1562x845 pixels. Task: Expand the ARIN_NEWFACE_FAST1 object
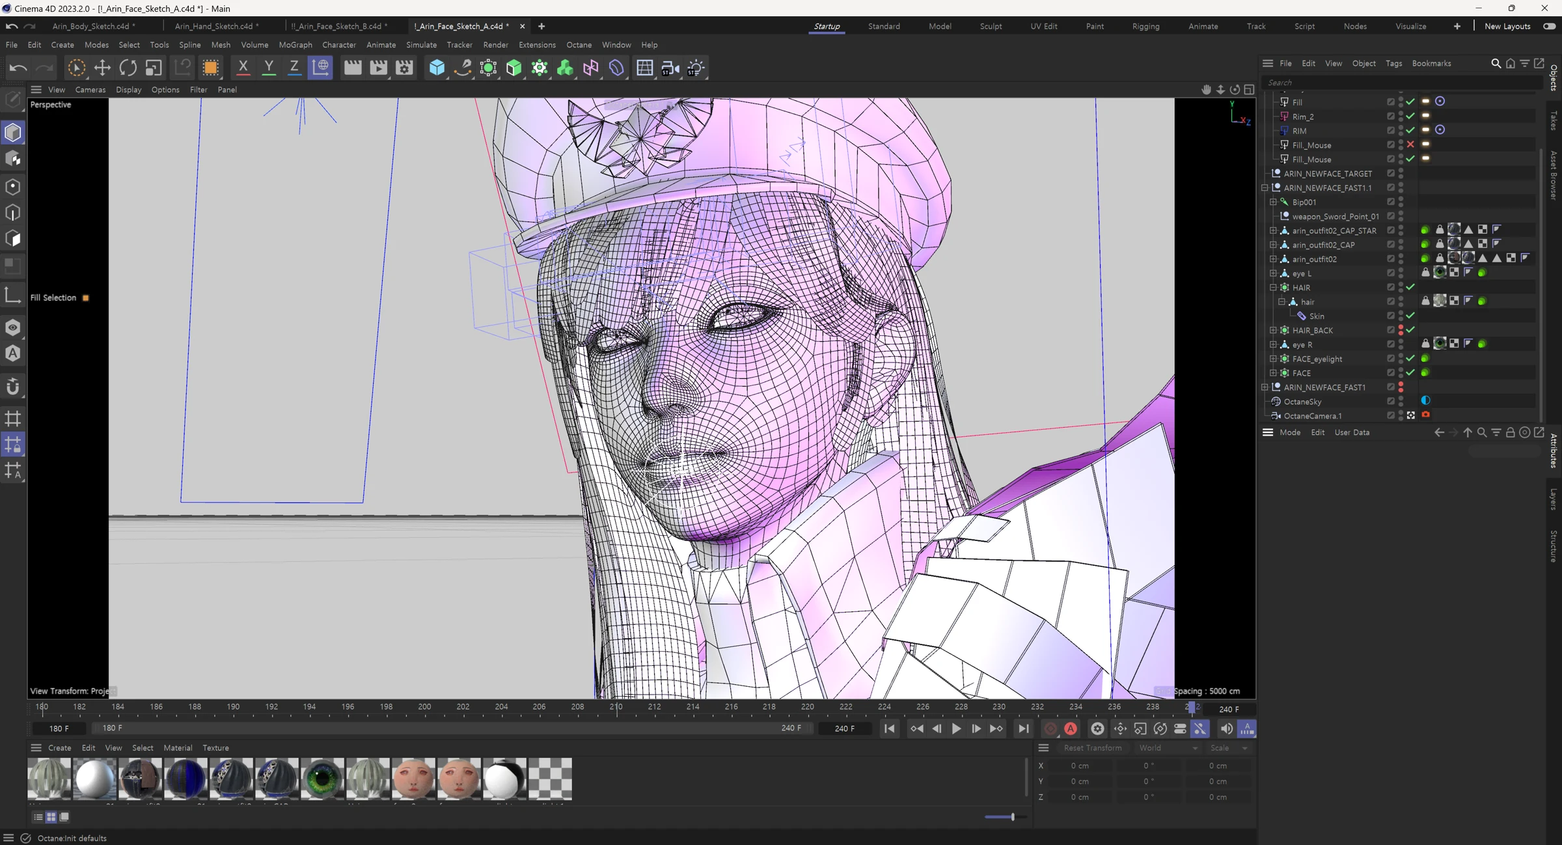(x=1265, y=387)
